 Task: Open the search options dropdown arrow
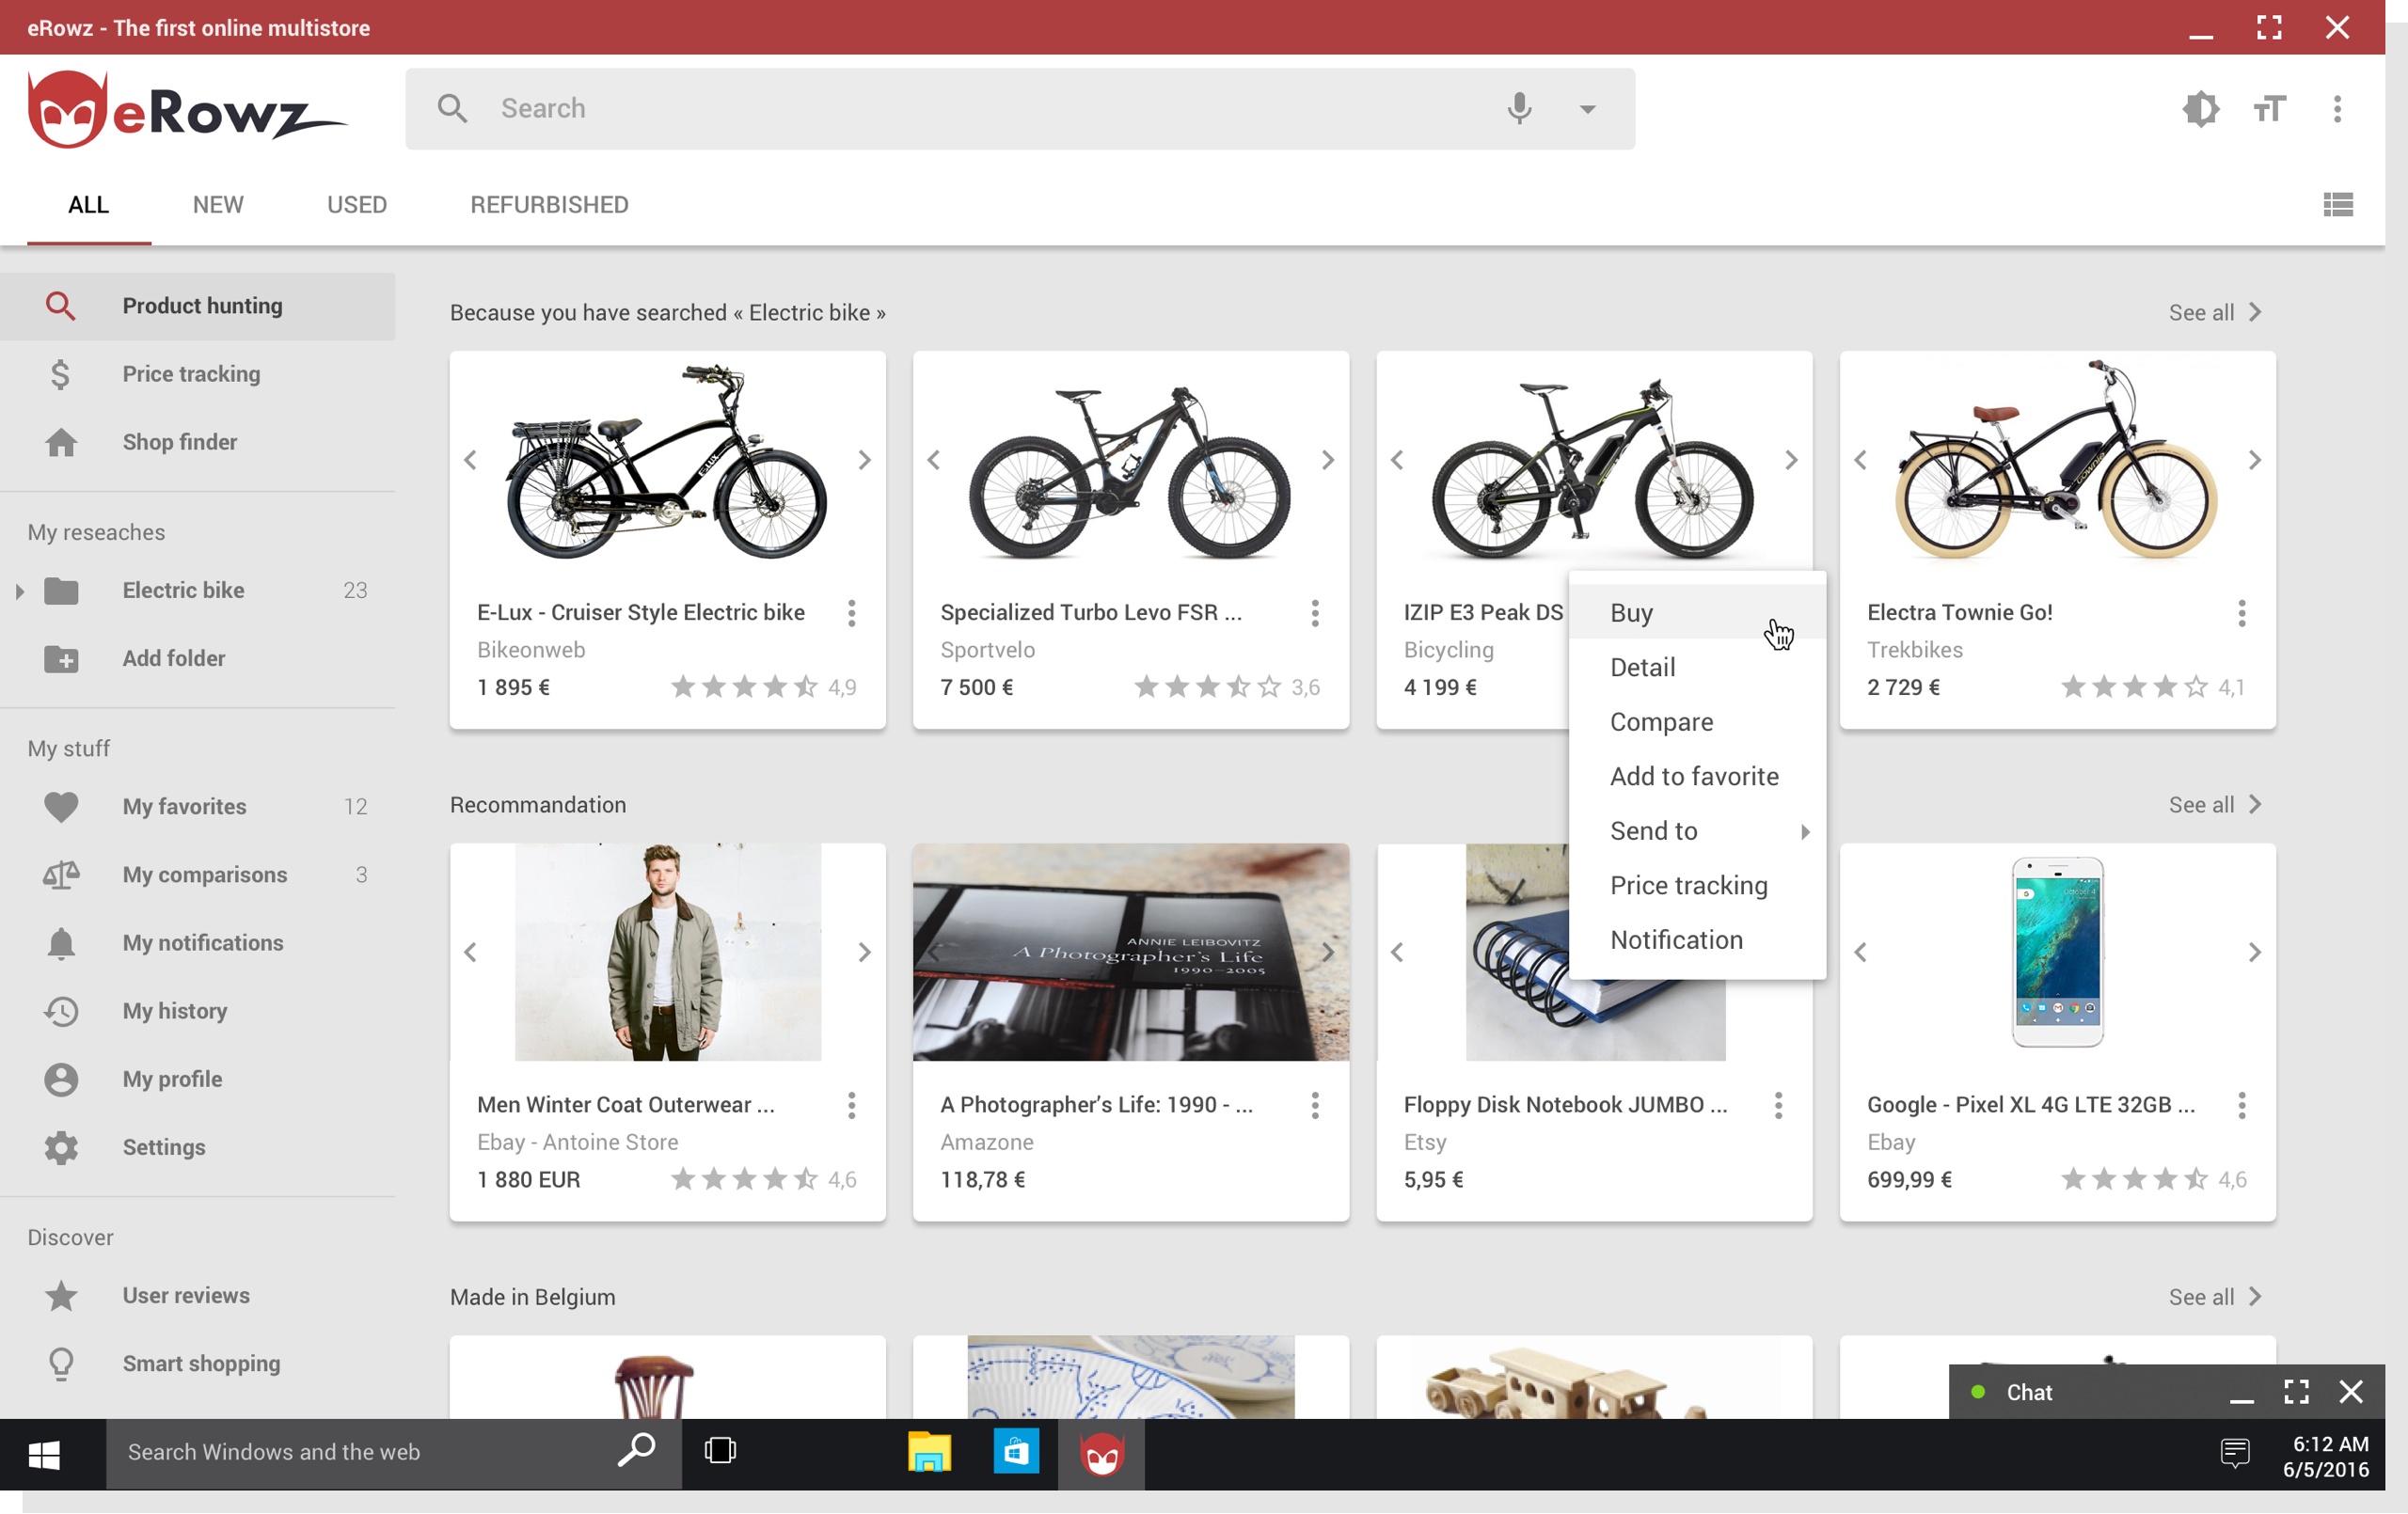click(x=1587, y=109)
